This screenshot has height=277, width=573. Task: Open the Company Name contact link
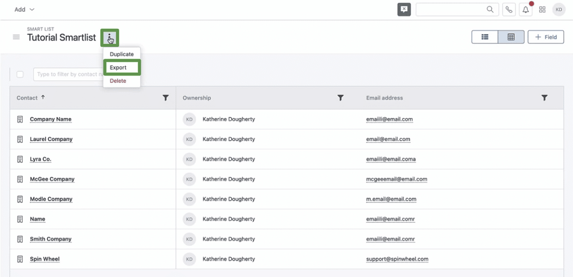point(51,119)
